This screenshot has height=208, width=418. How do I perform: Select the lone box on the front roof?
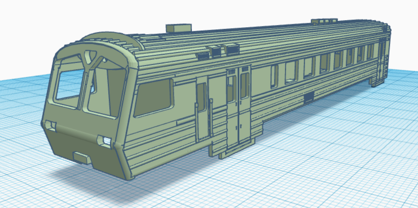(x=178, y=28)
